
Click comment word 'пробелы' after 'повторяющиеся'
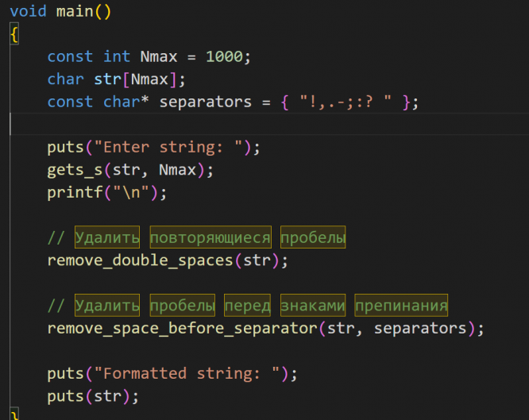(x=313, y=237)
